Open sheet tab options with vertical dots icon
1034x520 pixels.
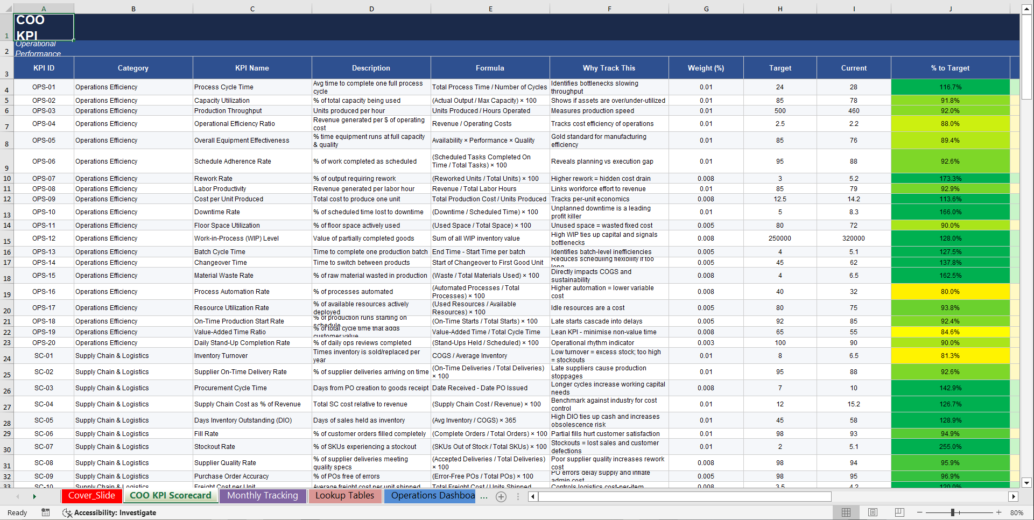(518, 496)
